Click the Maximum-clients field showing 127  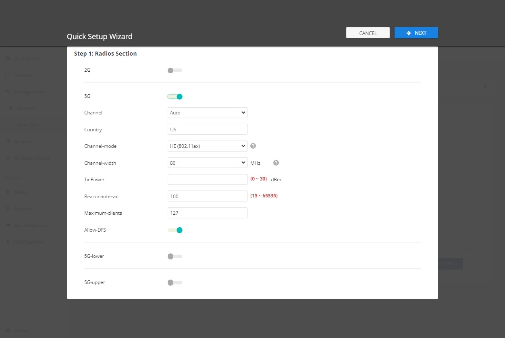click(x=207, y=213)
